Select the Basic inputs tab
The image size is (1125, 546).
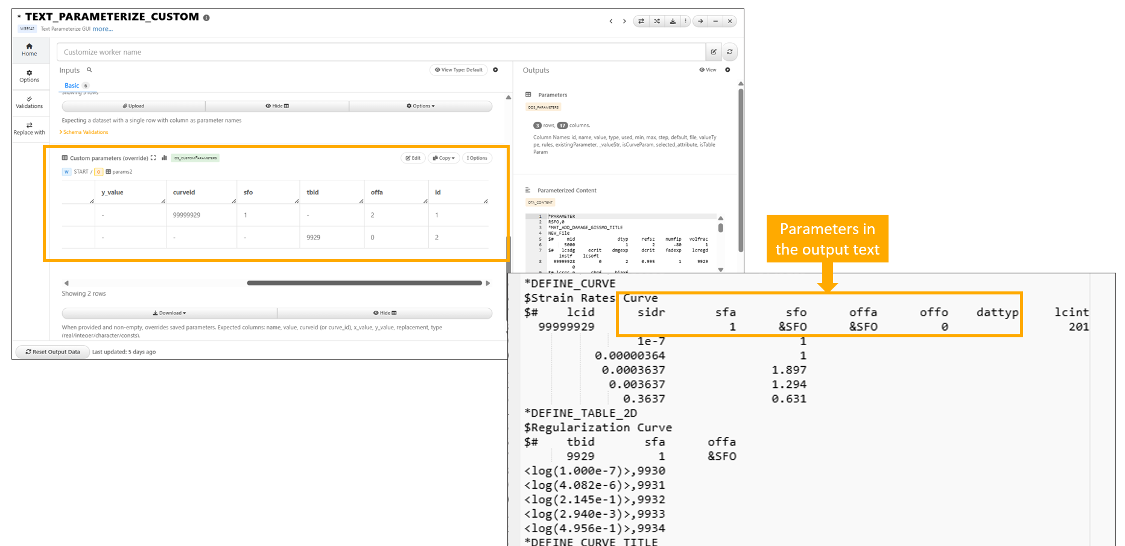pyautogui.click(x=72, y=86)
